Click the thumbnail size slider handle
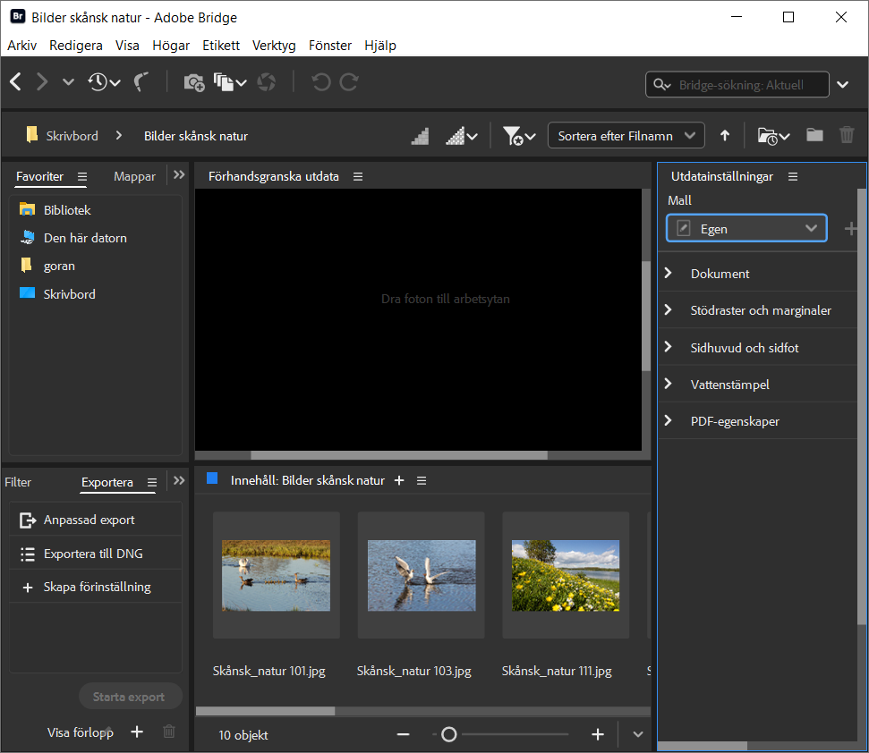Image resolution: width=869 pixels, height=753 pixels. 449,734
